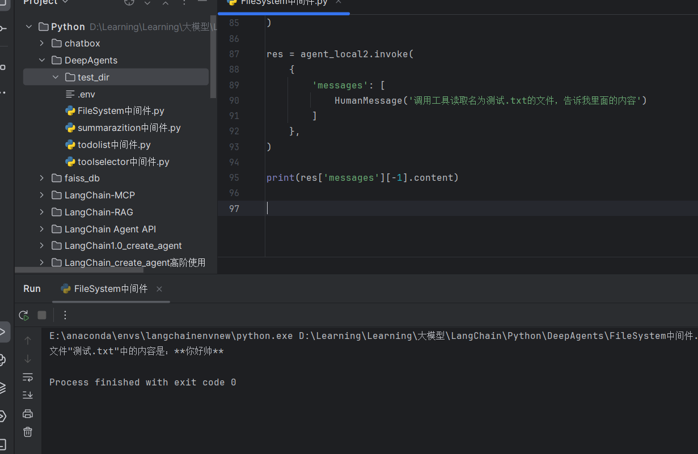The image size is (698, 454).
Task: Collapse the DeepAgents folder
Action: pos(41,61)
